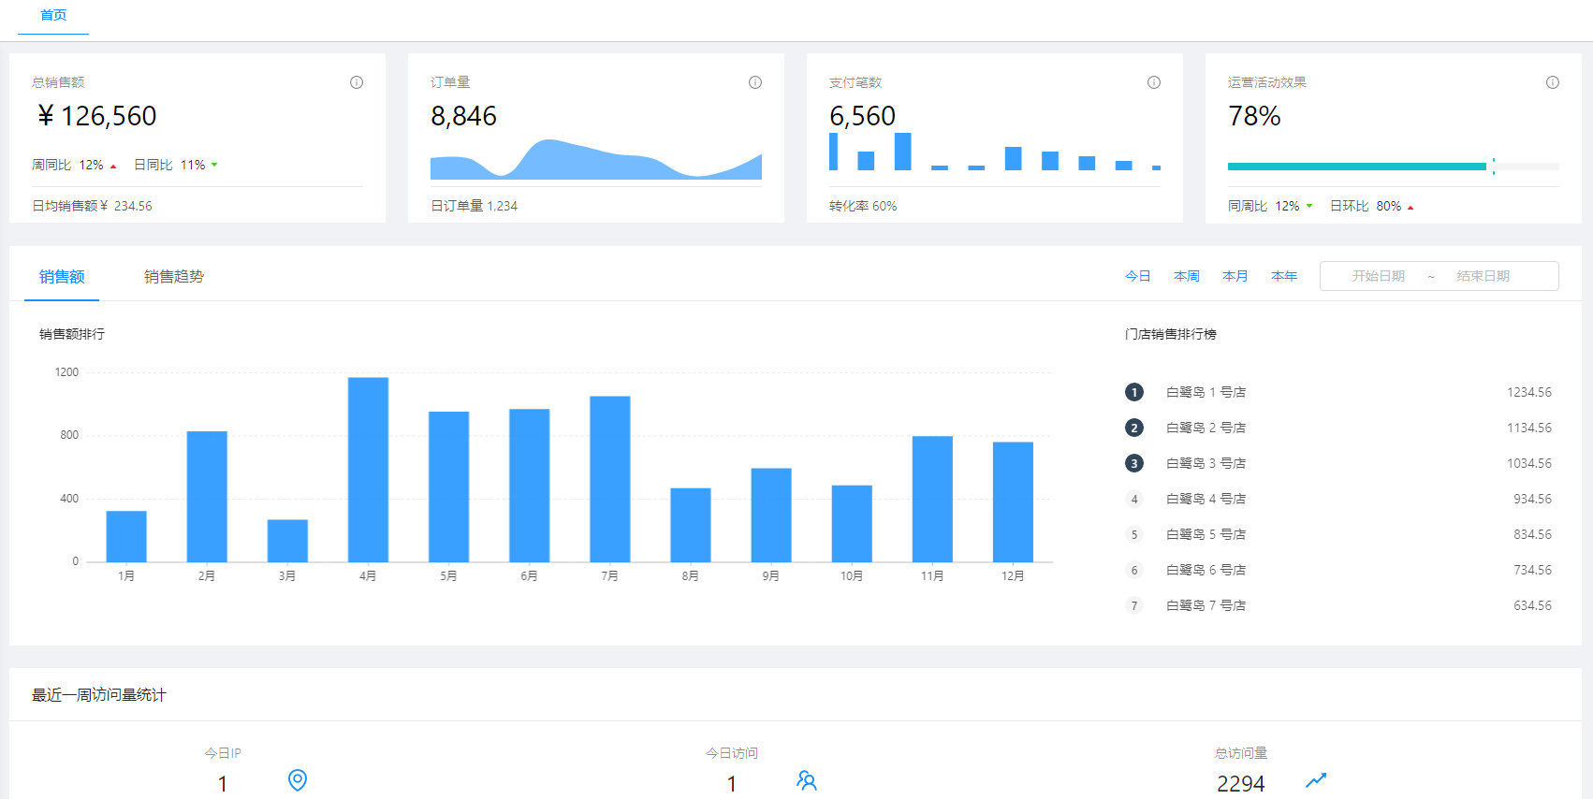The image size is (1593, 799).
Task: Click the 3月 bar in sales chart
Action: point(287,541)
